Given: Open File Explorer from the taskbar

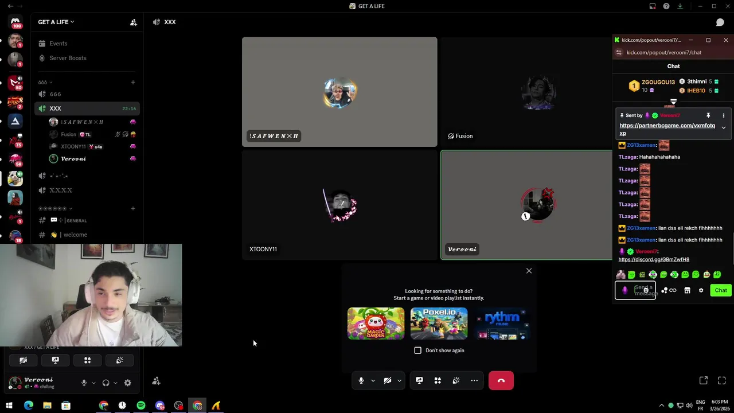Looking at the screenshot, I should pos(47,406).
